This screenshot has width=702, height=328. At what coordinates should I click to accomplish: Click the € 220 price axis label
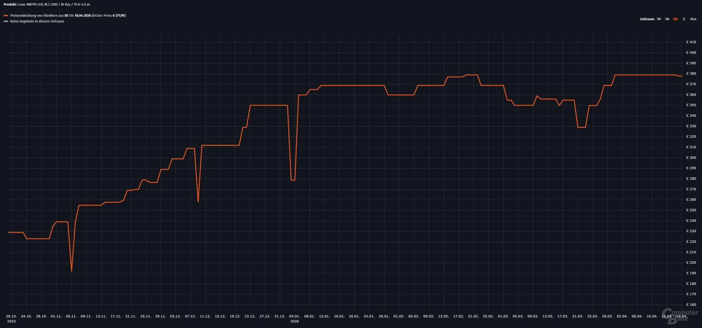[x=691, y=242]
